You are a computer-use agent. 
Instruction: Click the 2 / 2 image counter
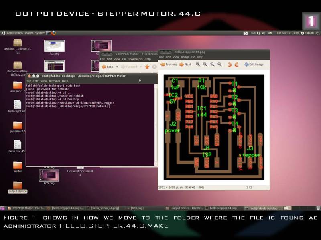(x=249, y=187)
